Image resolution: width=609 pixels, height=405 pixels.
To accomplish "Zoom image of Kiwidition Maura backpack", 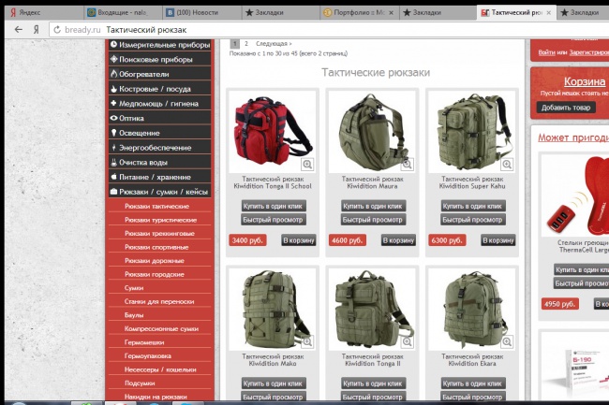I will pyautogui.click(x=407, y=165).
